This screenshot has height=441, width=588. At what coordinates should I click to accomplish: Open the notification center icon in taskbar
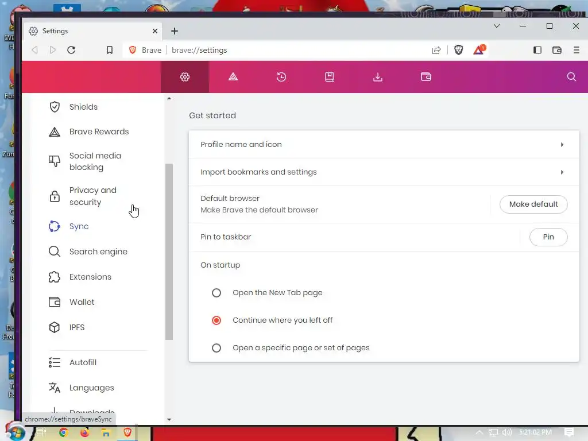pyautogui.click(x=569, y=432)
